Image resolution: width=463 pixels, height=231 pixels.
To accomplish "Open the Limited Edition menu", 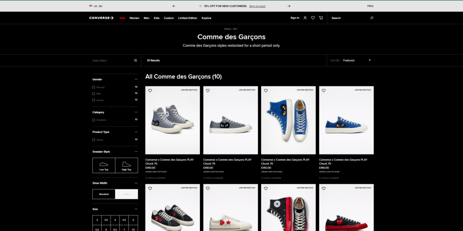I will pos(188,18).
